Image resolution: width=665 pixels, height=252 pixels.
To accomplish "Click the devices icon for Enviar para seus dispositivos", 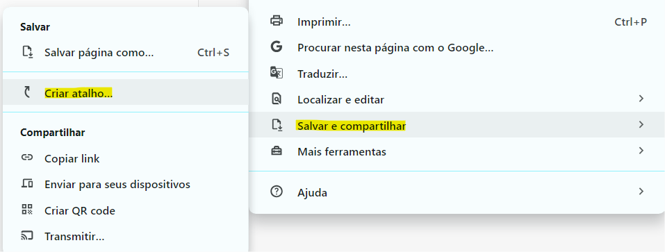I will pos(27,184).
